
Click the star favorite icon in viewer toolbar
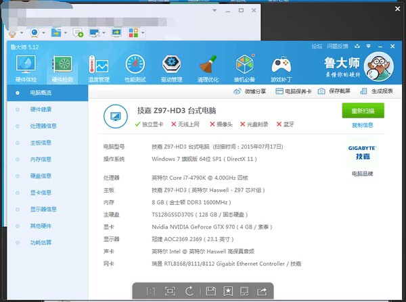coord(228,291)
